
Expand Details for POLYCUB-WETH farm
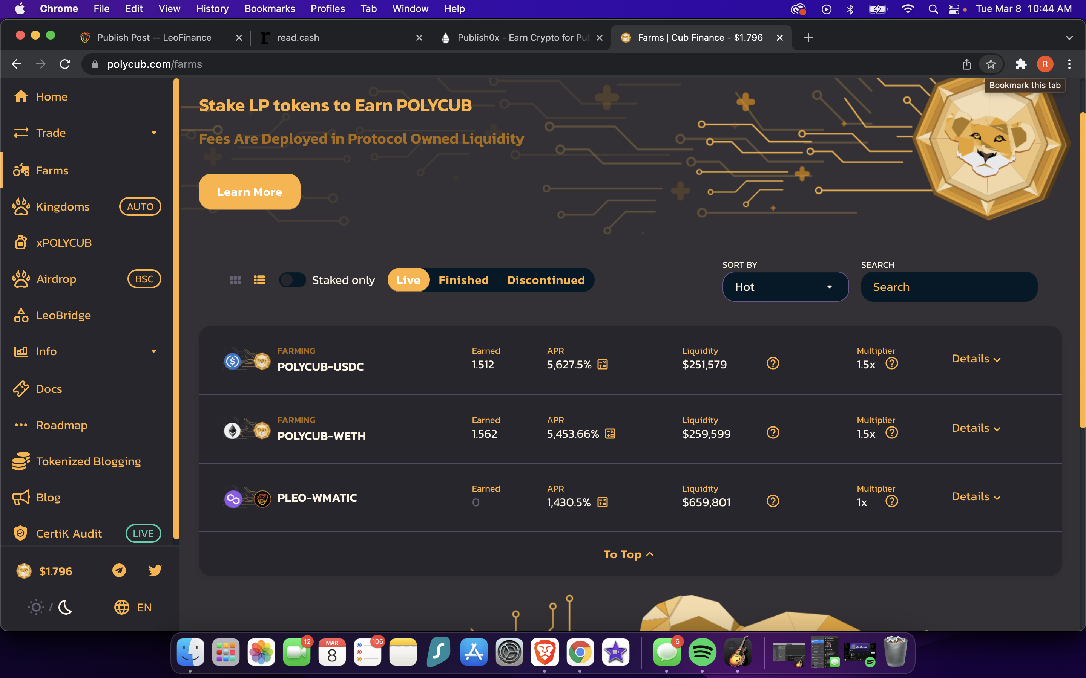coord(976,428)
